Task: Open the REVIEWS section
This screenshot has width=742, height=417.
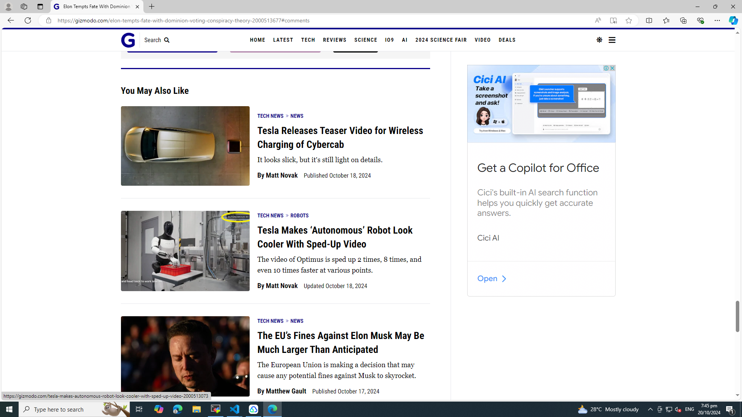Action: pyautogui.click(x=335, y=40)
